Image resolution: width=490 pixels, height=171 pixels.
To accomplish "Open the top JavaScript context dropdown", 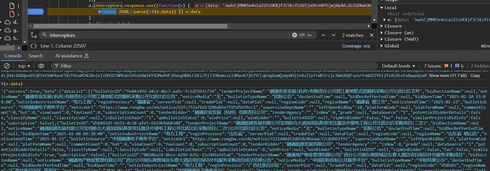I will [x=24, y=66].
